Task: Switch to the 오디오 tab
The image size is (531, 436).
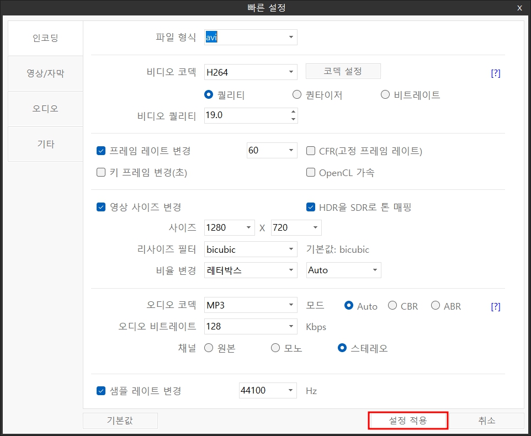Action: point(45,108)
